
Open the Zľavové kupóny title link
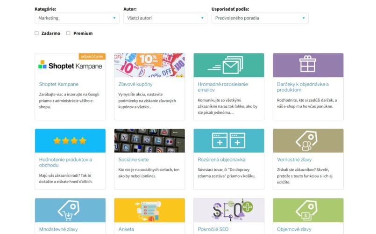click(x=135, y=84)
